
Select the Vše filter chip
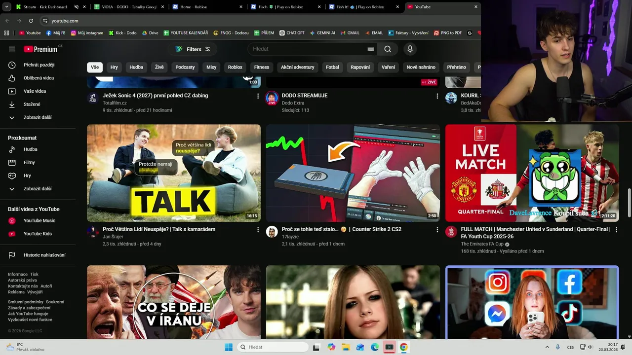pos(95,67)
